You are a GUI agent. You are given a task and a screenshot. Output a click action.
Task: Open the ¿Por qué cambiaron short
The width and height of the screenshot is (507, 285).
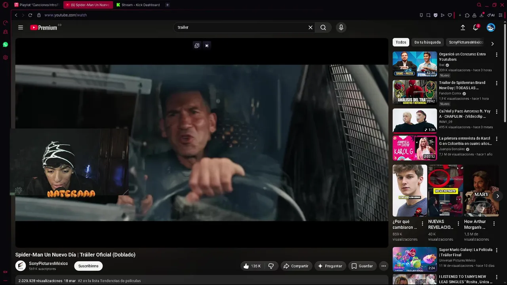click(x=410, y=190)
